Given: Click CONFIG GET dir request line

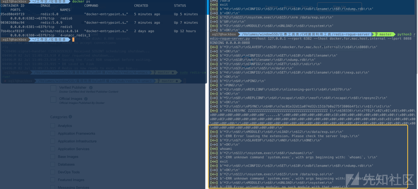Looking at the screenshot, I should pos(266,64).
